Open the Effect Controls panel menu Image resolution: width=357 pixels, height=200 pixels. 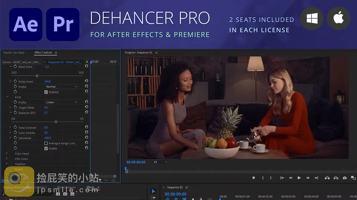coord(56,53)
